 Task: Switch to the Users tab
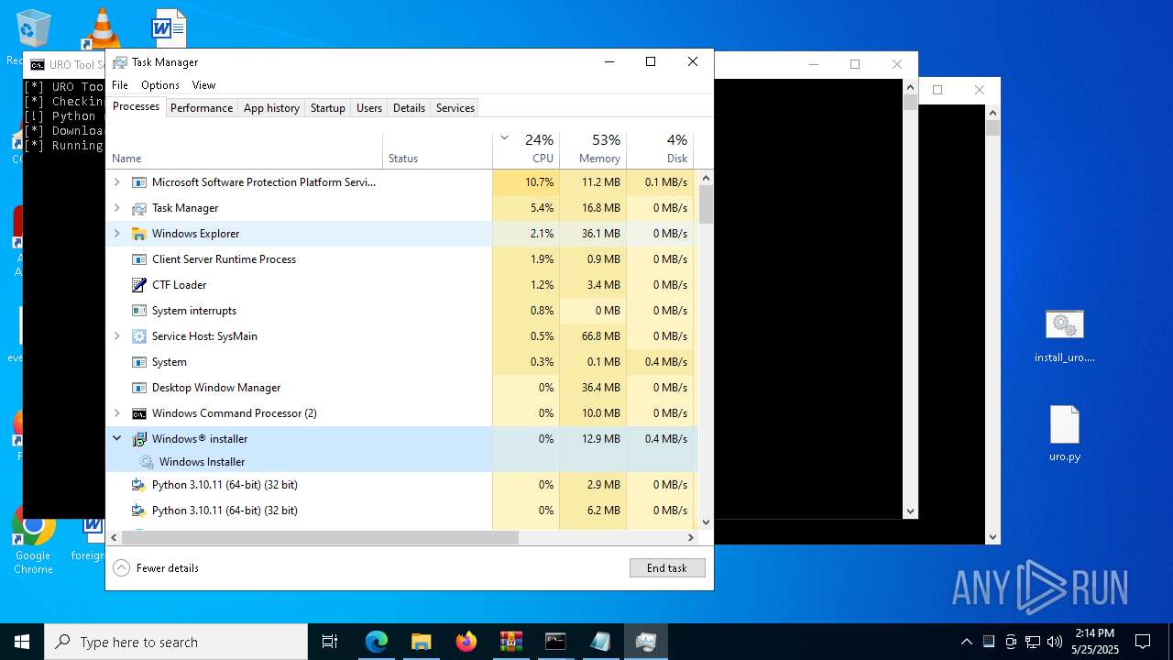[369, 107]
